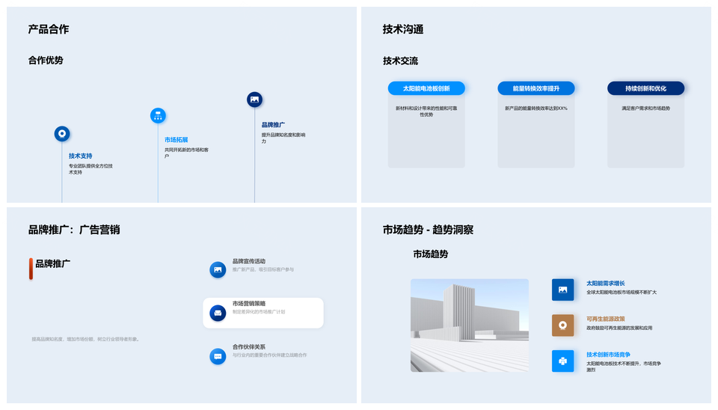Viewport: 718px width, 410px height.
Task: Click the 市场拓展 heading text
Action: click(x=176, y=140)
